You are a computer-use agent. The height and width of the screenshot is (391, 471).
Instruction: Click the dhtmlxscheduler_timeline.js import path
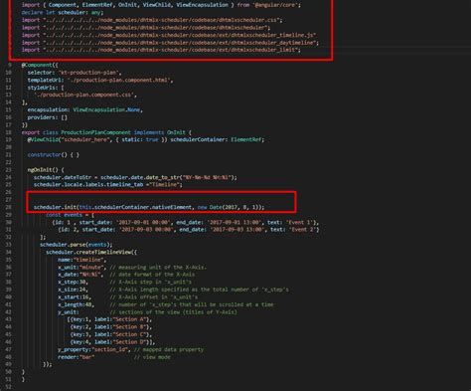(x=179, y=35)
